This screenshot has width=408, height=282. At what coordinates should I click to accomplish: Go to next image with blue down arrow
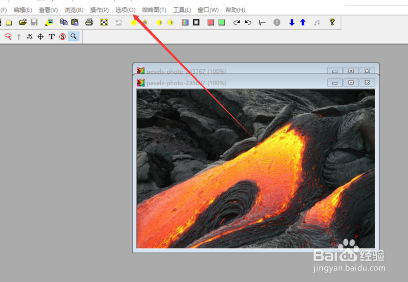[x=292, y=22]
